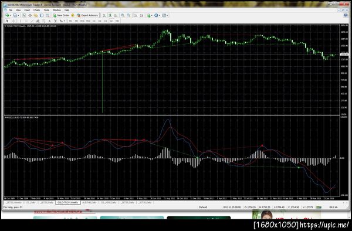Open the Window menu

pos(57,10)
